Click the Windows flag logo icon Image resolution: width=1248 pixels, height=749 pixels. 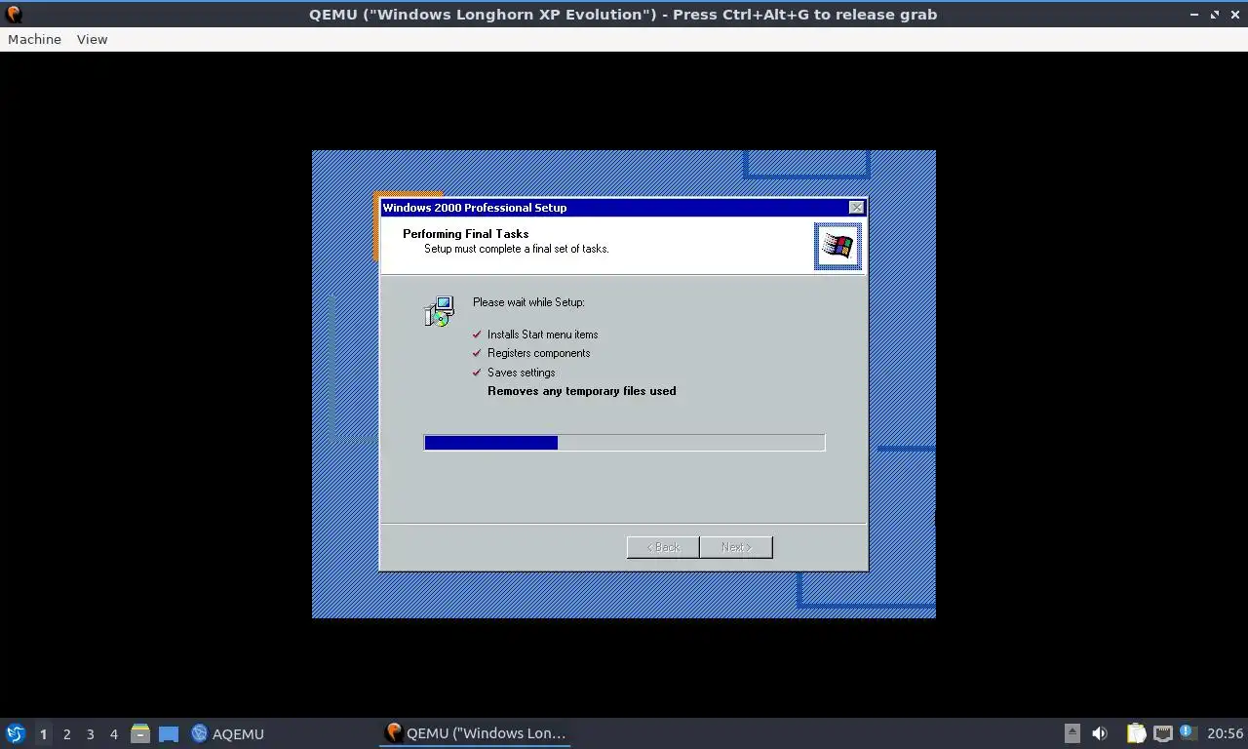[x=838, y=246]
